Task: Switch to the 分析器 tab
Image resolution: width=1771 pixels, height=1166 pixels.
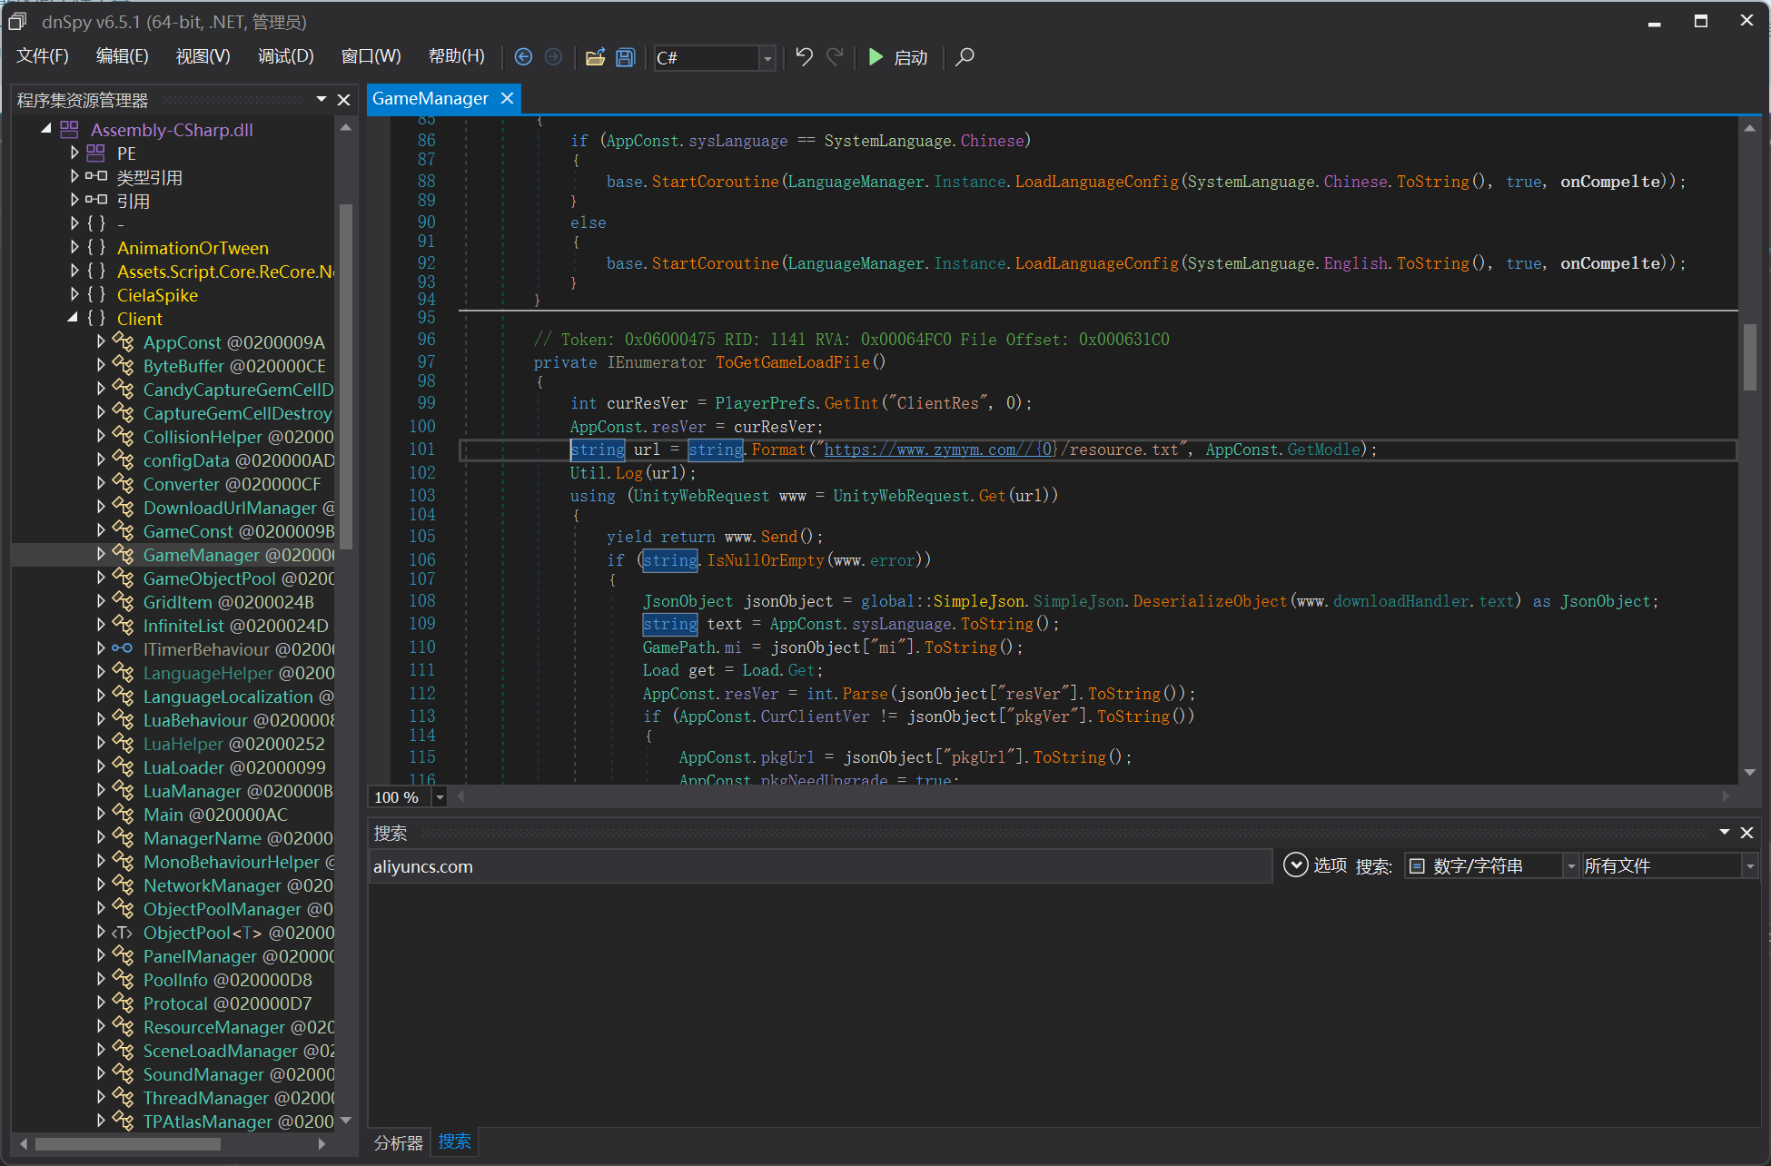Action: pyautogui.click(x=399, y=1142)
